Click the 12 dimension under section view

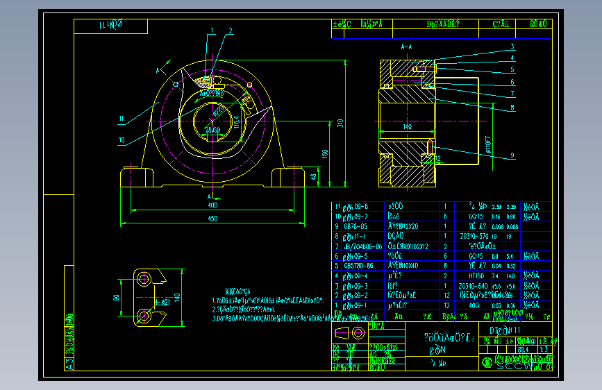[x=437, y=158]
